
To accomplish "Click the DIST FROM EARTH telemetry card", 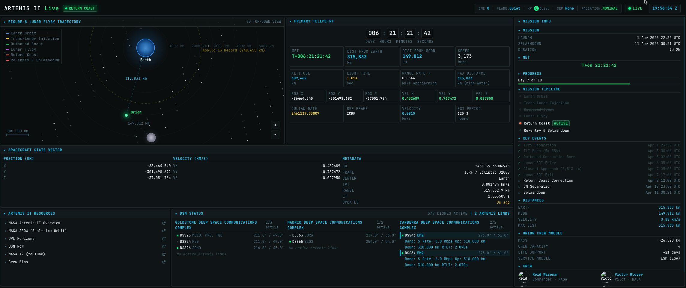I will pyautogui.click(x=372, y=57).
